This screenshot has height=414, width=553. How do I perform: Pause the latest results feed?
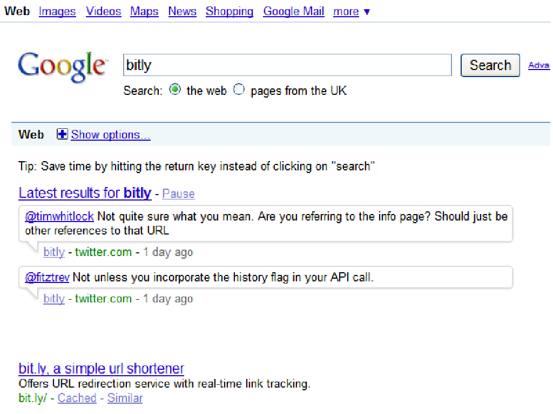point(178,194)
